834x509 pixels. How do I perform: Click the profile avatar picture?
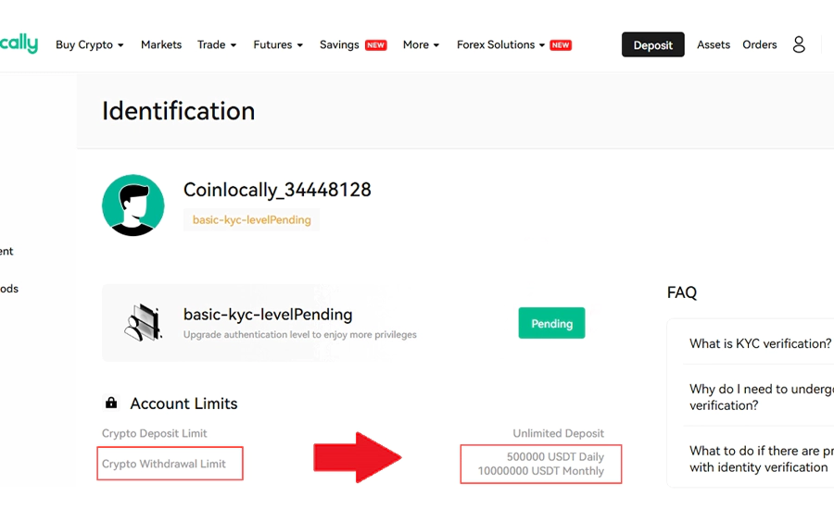(133, 205)
